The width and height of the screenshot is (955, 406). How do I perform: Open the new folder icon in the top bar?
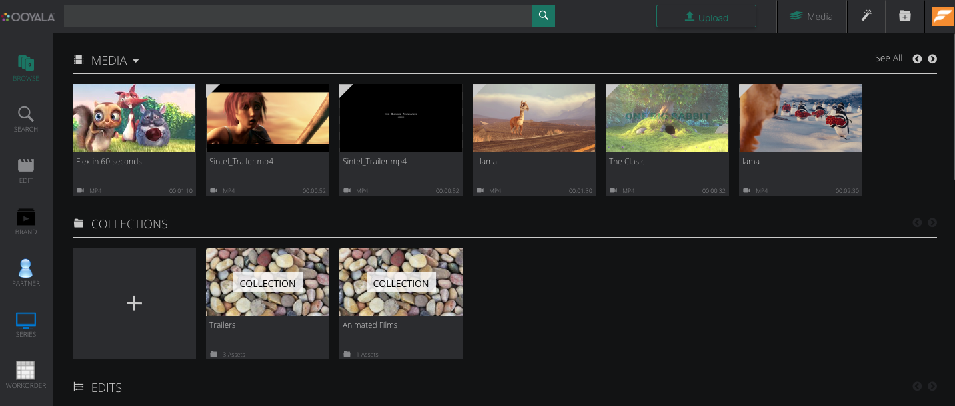[904, 16]
